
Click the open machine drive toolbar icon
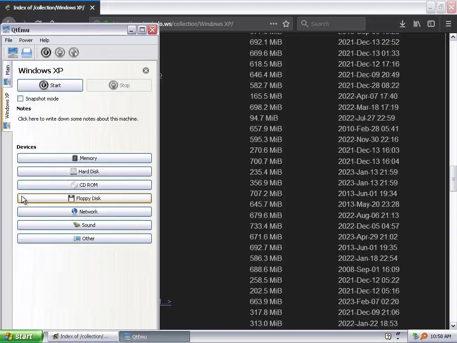tap(27, 53)
